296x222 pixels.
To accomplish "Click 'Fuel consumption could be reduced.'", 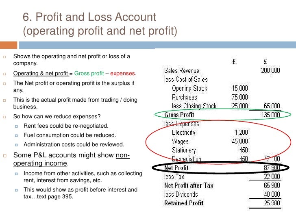I will coord(70,135).
